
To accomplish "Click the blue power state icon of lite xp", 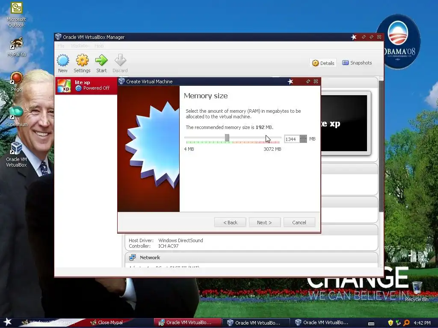I will (79, 88).
